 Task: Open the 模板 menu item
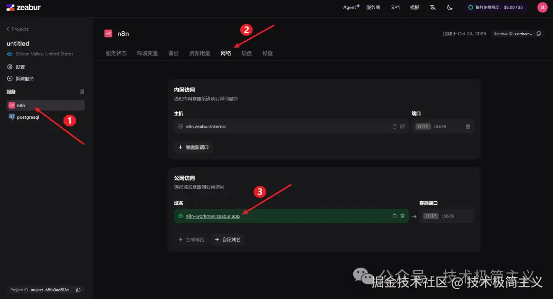pyautogui.click(x=414, y=7)
